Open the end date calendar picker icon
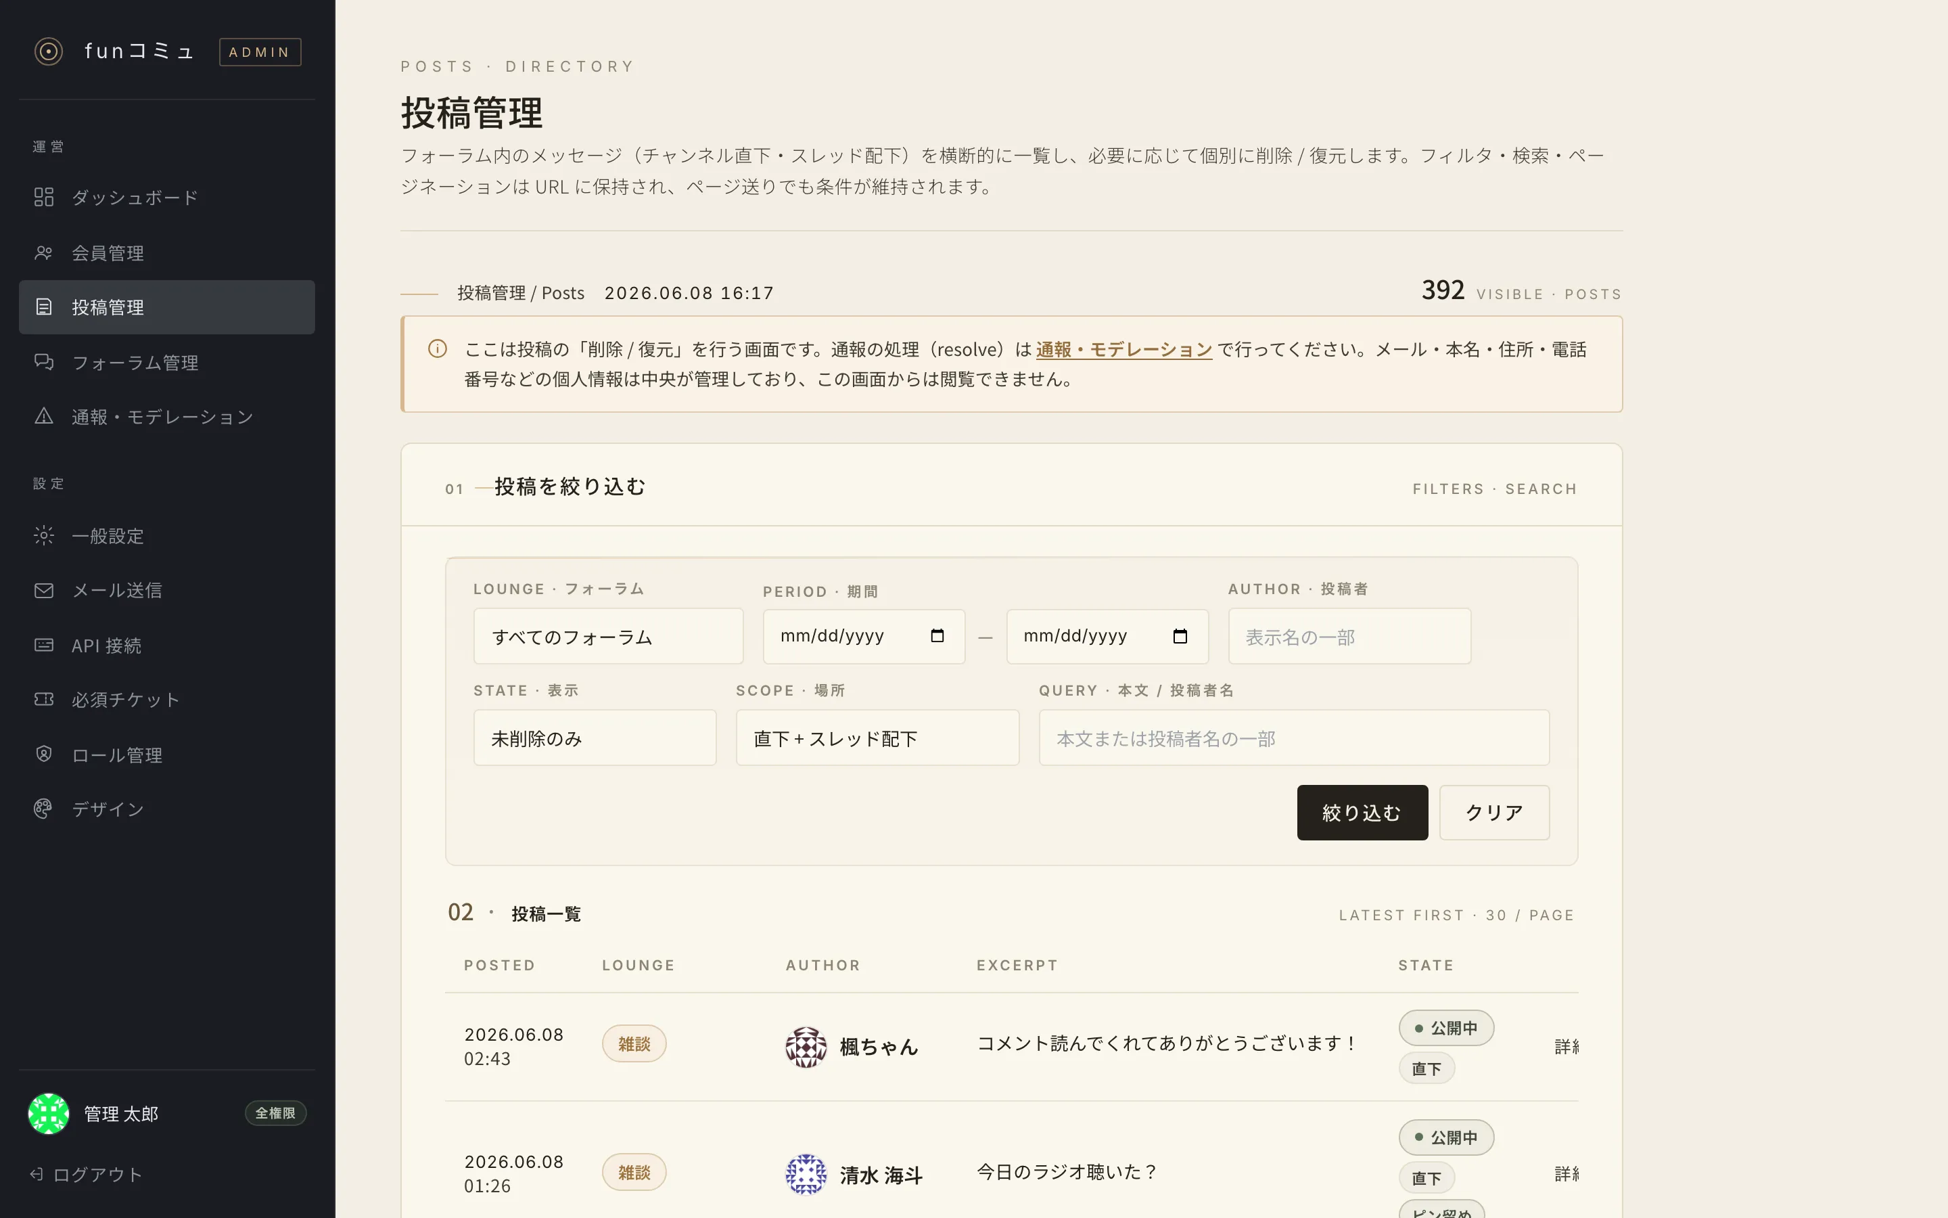The image size is (1948, 1218). coord(1180,635)
